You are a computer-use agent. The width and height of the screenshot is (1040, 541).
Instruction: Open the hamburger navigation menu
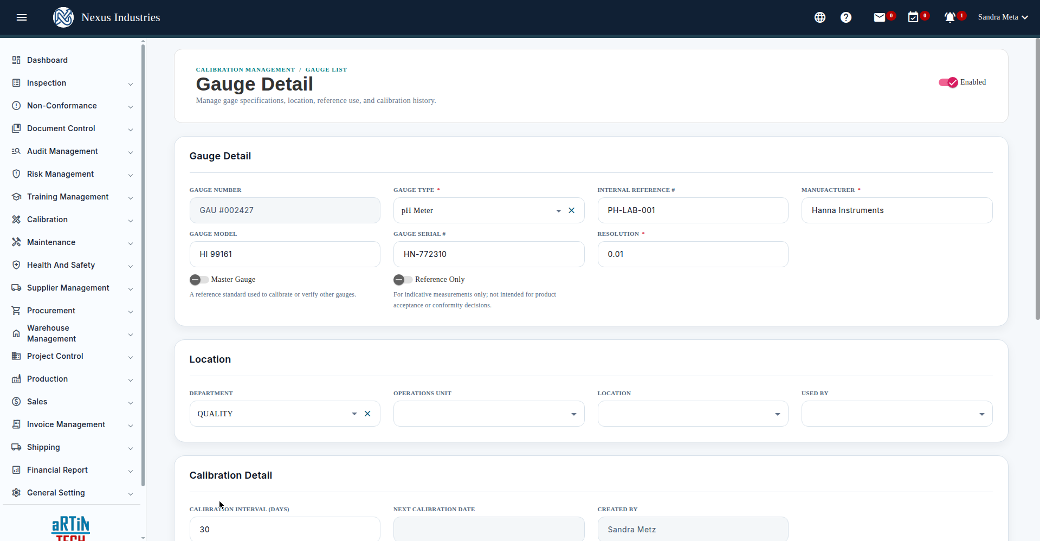pos(22,17)
